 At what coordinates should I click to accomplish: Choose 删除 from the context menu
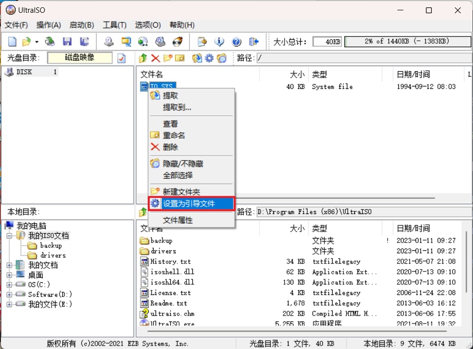click(x=191, y=147)
